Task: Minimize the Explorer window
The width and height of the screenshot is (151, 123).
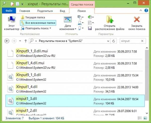Action: (x=128, y=3)
